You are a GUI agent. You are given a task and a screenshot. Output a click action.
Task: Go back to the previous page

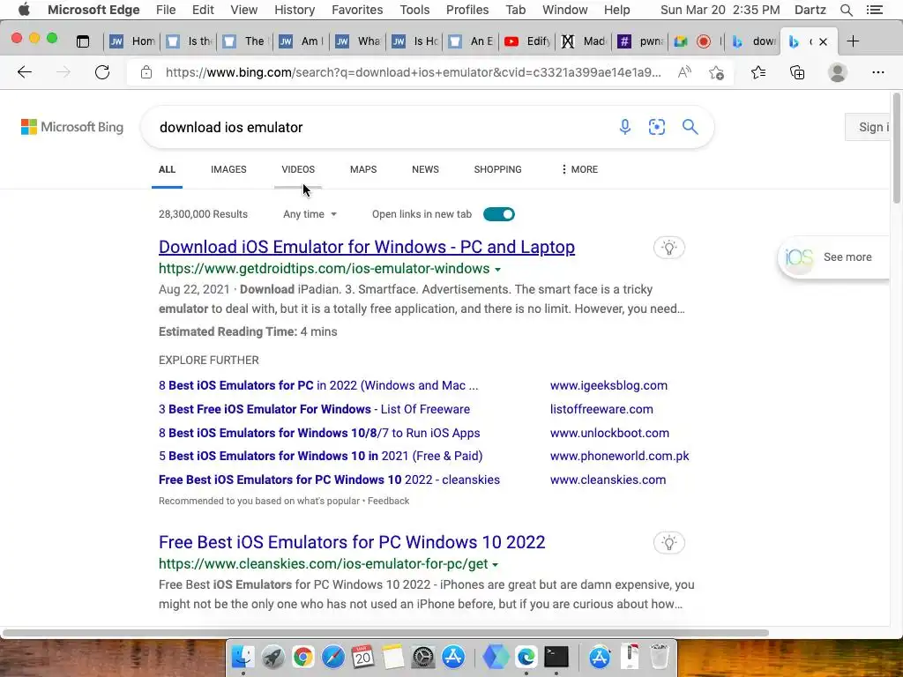(x=24, y=72)
